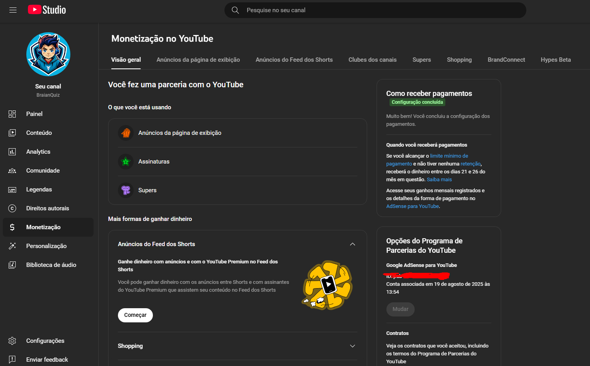Open the Hypes Beta tab
Image resolution: width=590 pixels, height=366 pixels.
[556, 60]
